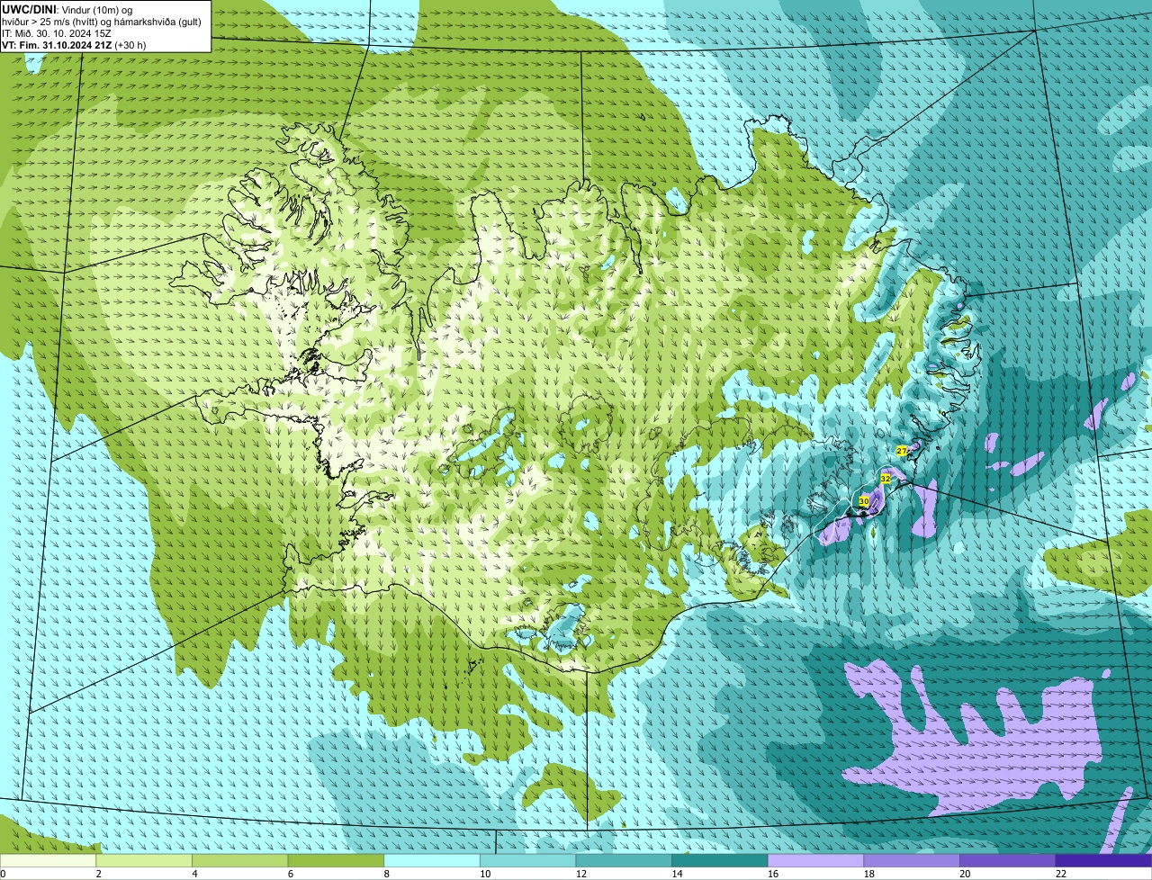
Task: Click the yellow gust label 30
Action: pyautogui.click(x=864, y=501)
